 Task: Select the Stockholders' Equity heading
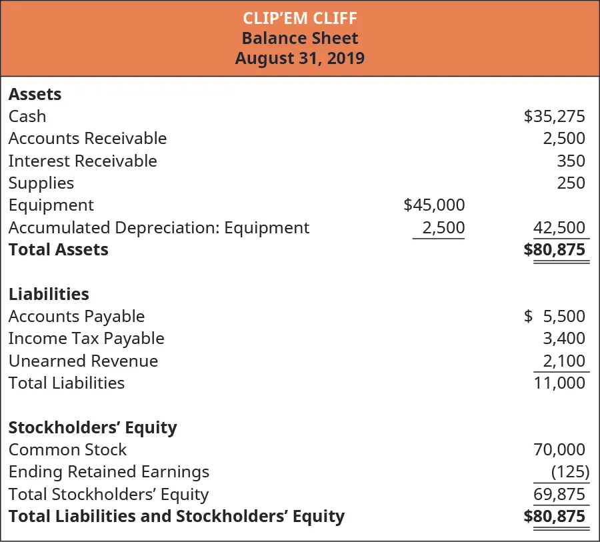tap(93, 427)
